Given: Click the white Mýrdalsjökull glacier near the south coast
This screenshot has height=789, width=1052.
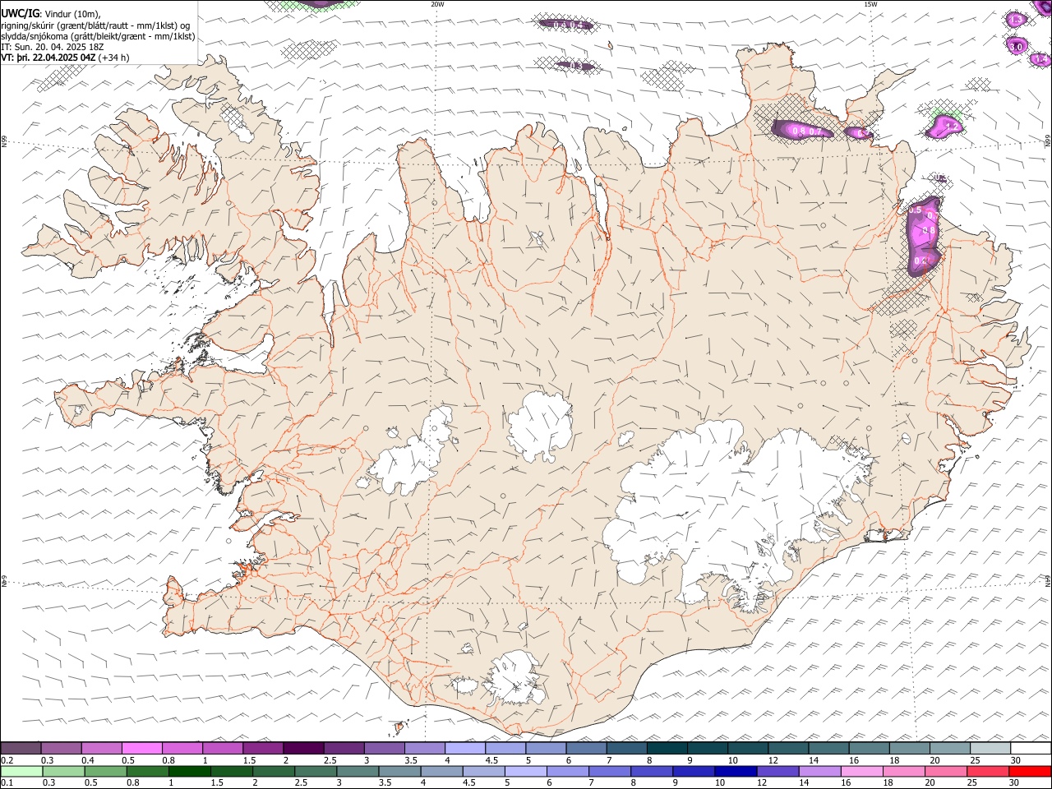Looking at the screenshot, I should point(514,679).
